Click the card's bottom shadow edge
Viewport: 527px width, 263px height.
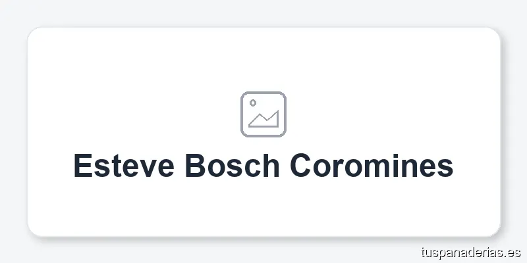point(263,238)
